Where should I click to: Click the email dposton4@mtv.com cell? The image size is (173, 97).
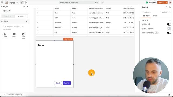(x=96, y=23)
